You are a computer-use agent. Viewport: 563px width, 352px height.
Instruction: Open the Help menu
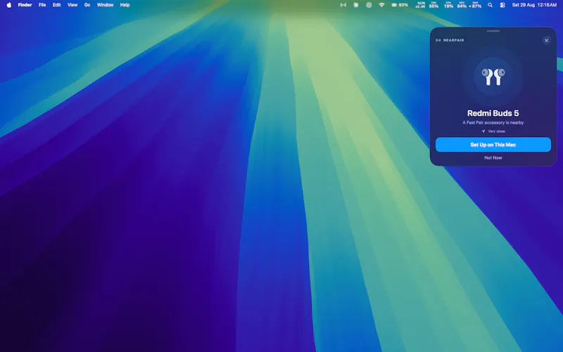(x=125, y=5)
